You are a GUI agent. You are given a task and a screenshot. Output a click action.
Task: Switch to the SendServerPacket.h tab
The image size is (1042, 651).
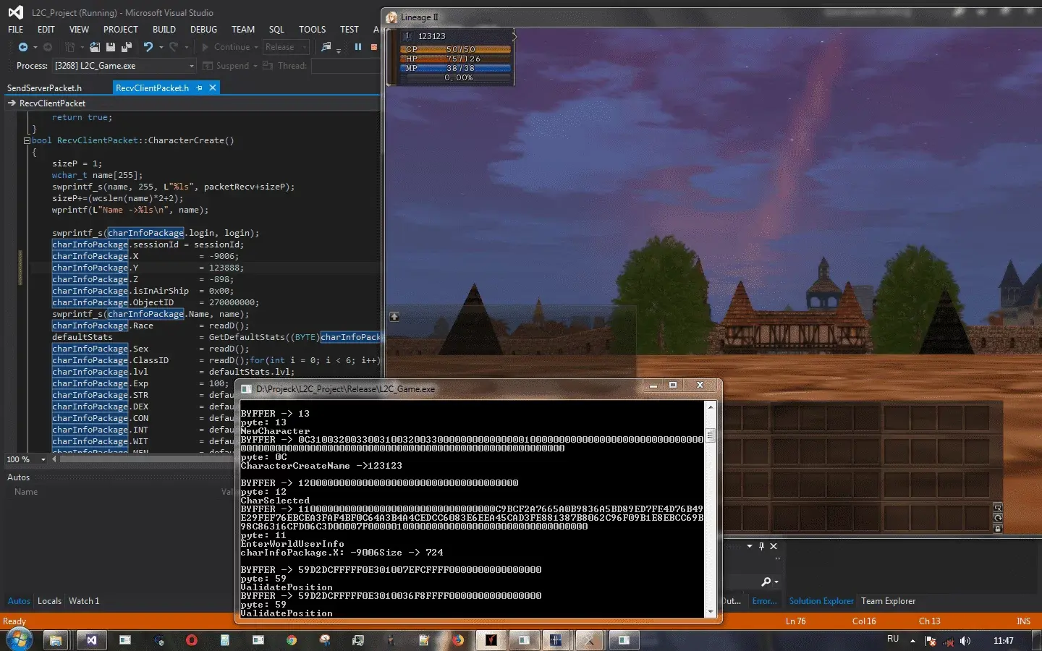tap(44, 88)
